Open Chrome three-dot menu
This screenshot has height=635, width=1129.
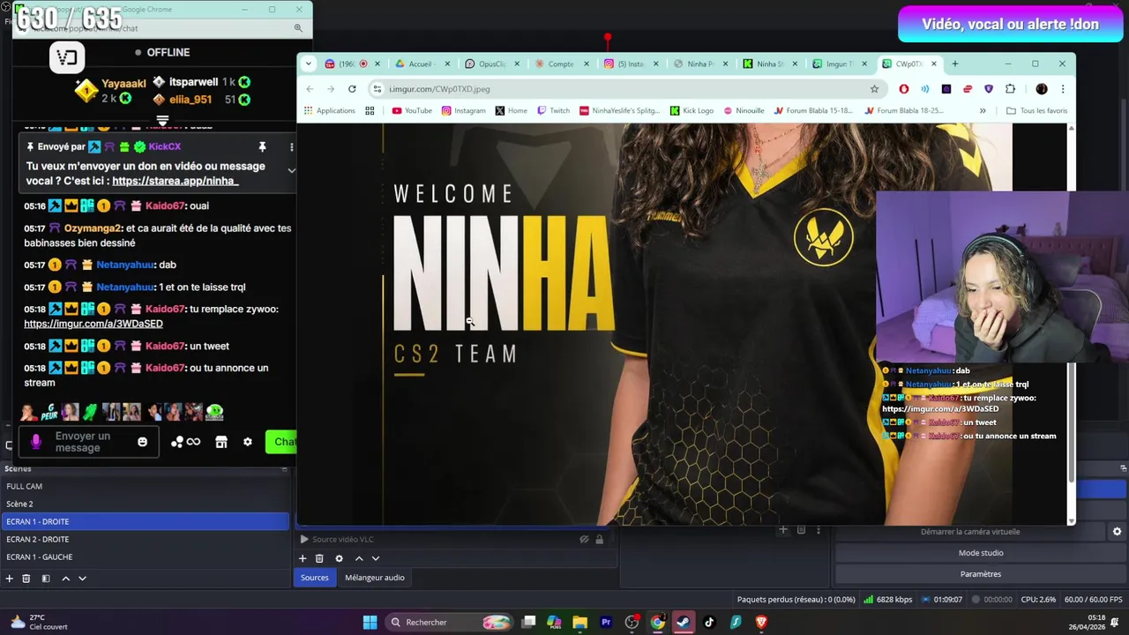1063,89
